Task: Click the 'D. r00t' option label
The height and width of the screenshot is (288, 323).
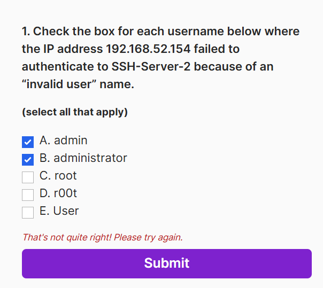Action: pyautogui.click(x=58, y=193)
